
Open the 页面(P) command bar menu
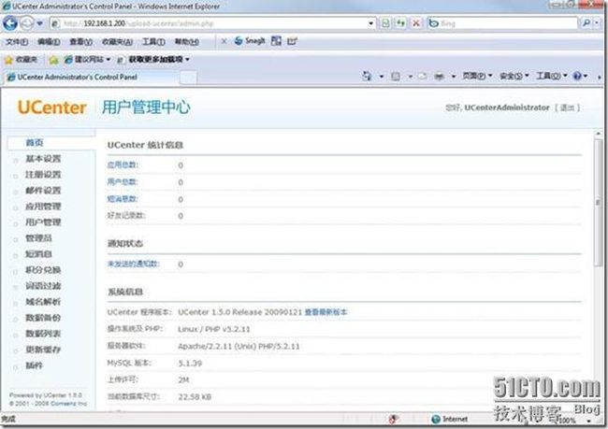coord(476,76)
